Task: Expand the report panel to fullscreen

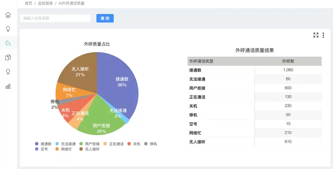Action: 316,35
